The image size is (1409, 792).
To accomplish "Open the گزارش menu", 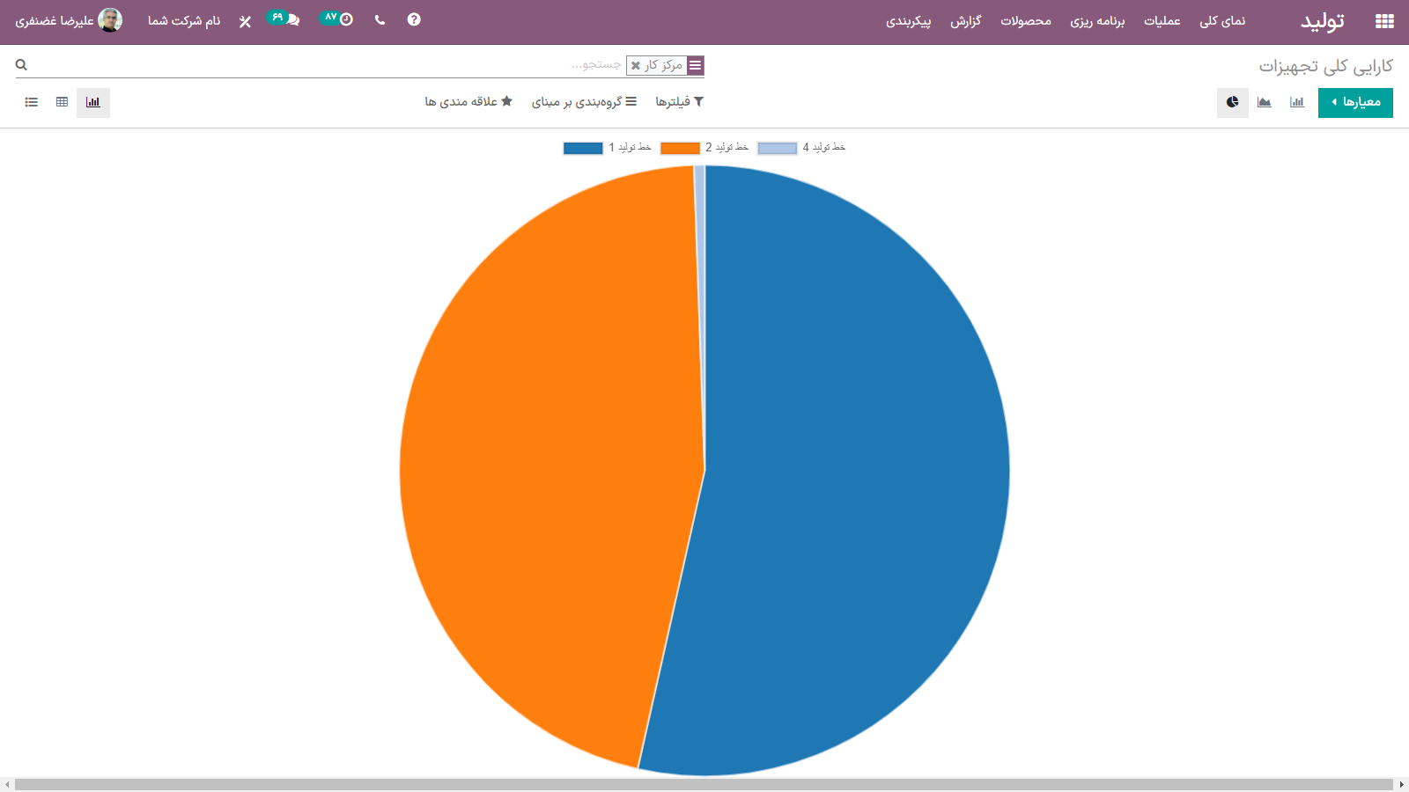I will point(965,21).
